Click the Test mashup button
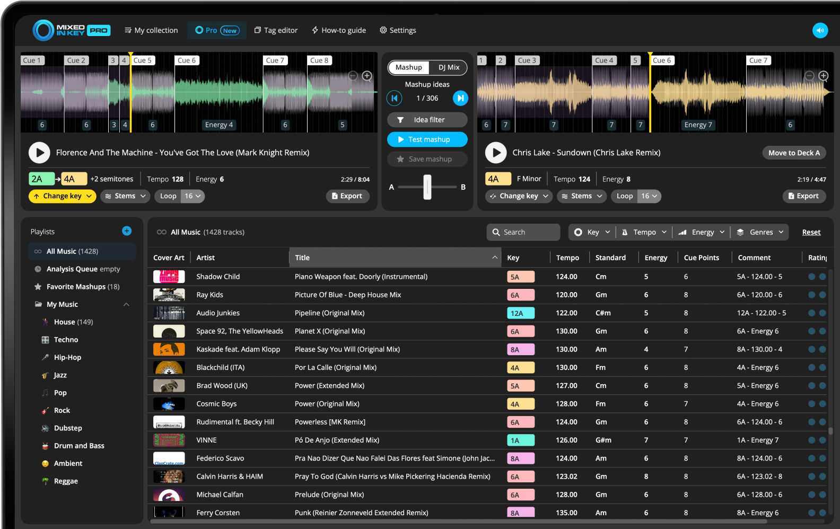 [427, 139]
